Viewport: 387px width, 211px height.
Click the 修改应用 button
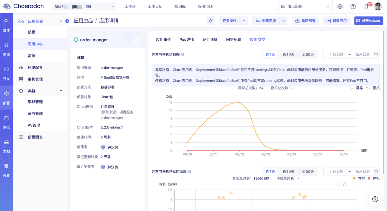(x=336, y=21)
